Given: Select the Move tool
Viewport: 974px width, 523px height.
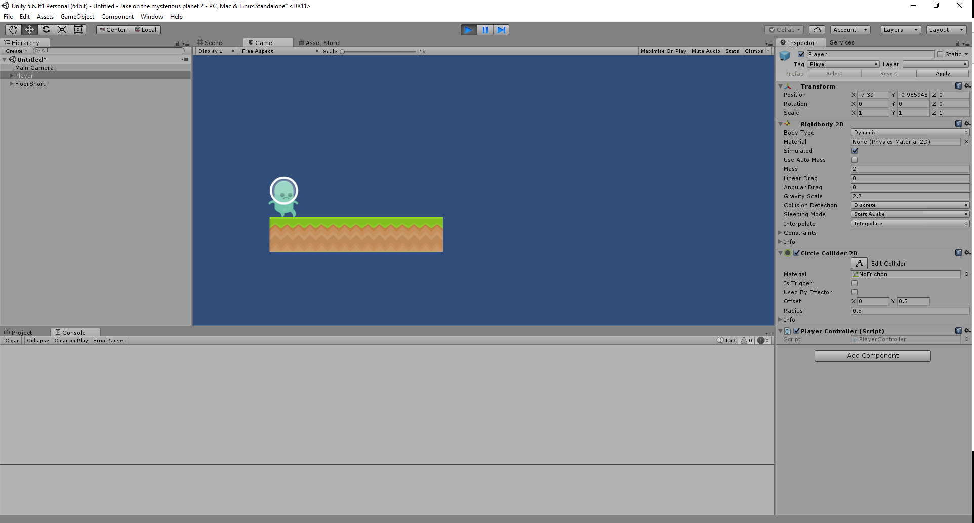Looking at the screenshot, I should tap(29, 30).
